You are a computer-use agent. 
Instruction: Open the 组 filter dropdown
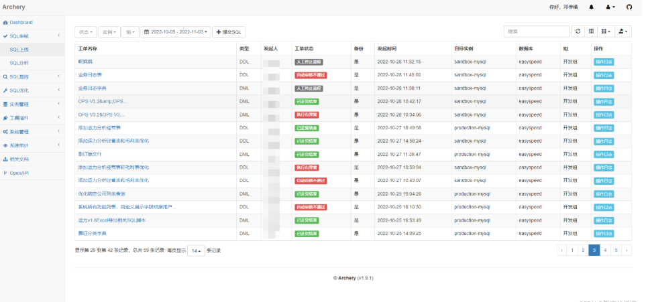pyautogui.click(x=130, y=31)
